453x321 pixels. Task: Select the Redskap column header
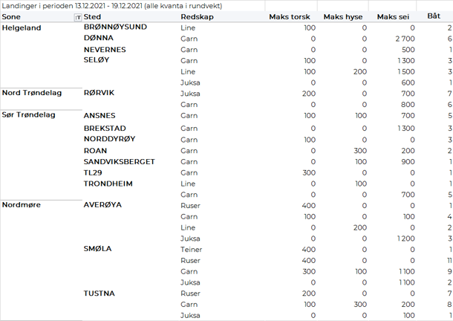[x=195, y=16]
